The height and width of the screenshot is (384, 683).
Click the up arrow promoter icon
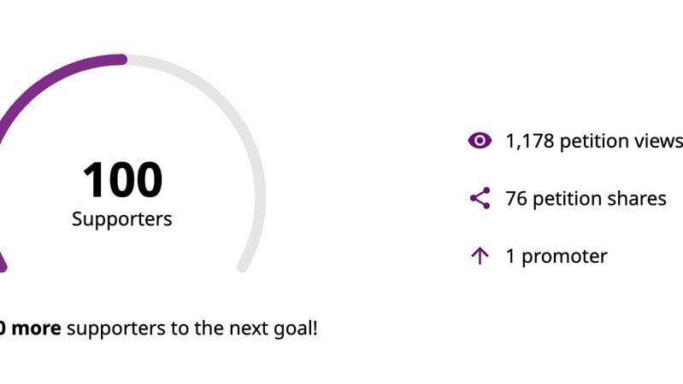(x=480, y=256)
